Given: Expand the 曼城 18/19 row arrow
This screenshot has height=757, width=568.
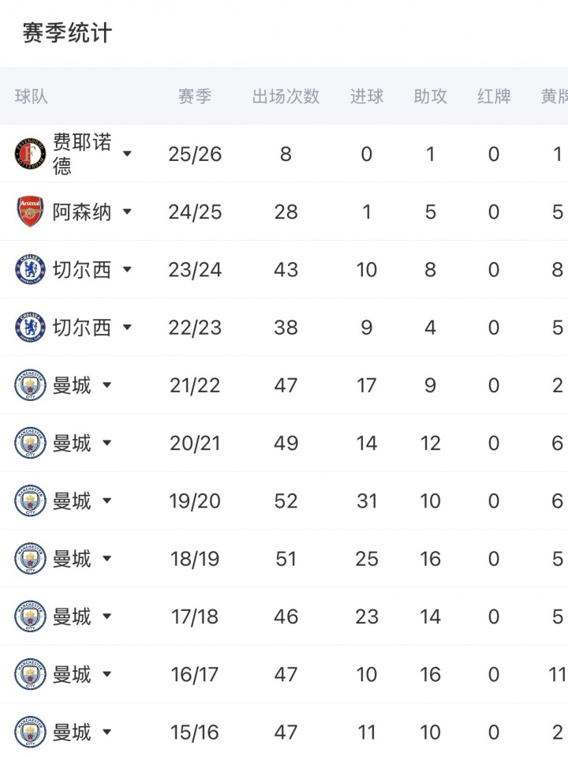Looking at the screenshot, I should 107,559.
